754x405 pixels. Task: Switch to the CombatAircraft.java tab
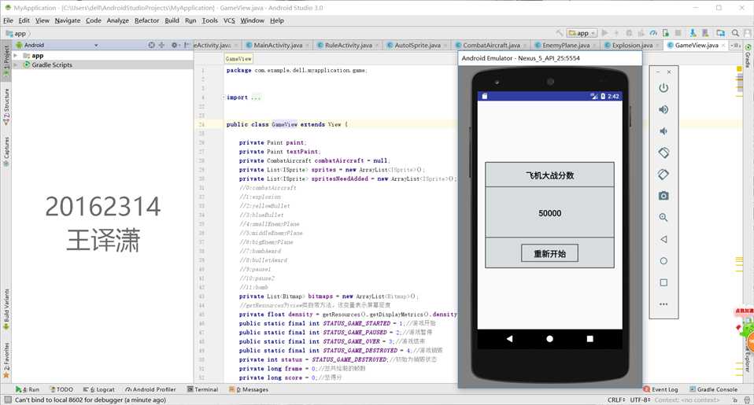[491, 45]
